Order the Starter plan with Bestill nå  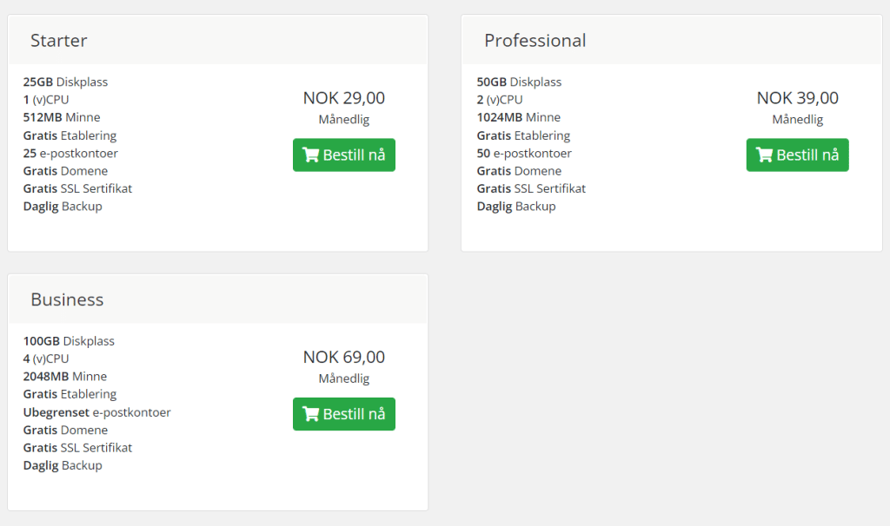tap(344, 155)
